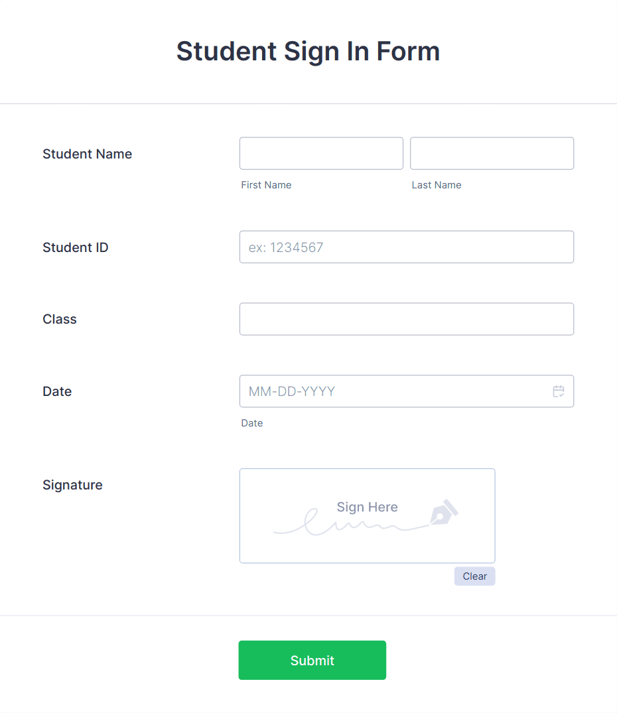This screenshot has width=617, height=713.
Task: Click the Last Name caption under its box
Action: pyautogui.click(x=437, y=185)
